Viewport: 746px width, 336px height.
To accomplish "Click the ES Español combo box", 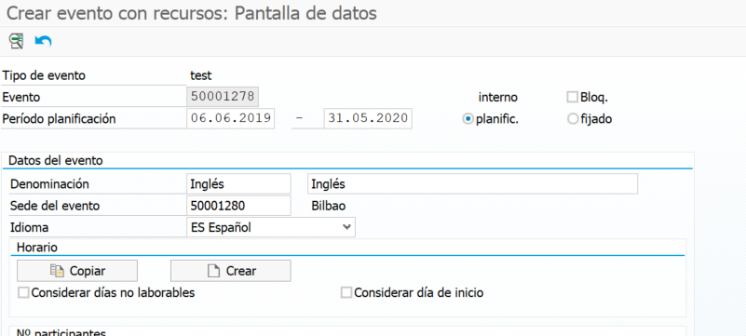I will (271, 227).
